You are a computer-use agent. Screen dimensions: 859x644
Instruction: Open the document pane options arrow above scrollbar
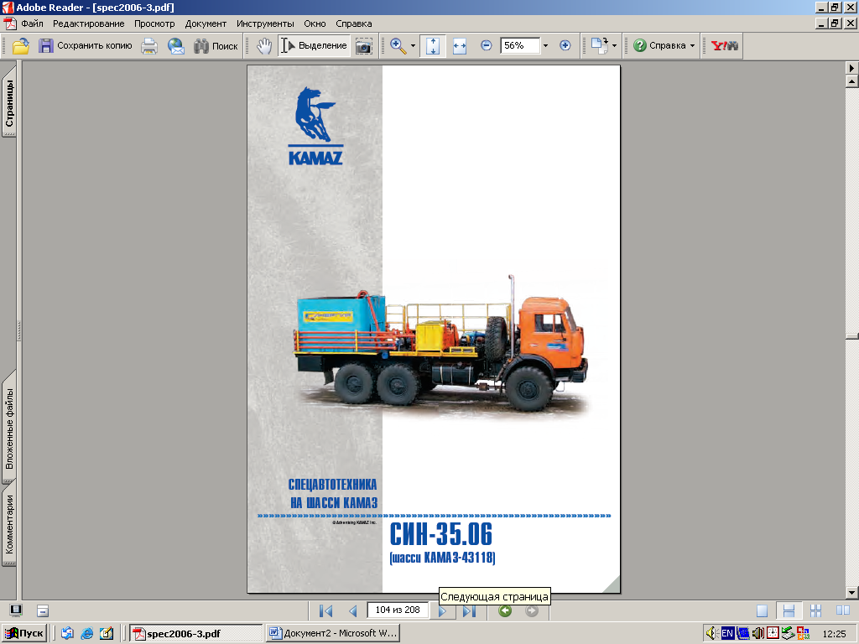click(852, 68)
